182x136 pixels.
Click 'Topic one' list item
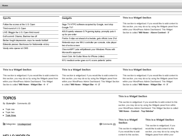[10, 109]
